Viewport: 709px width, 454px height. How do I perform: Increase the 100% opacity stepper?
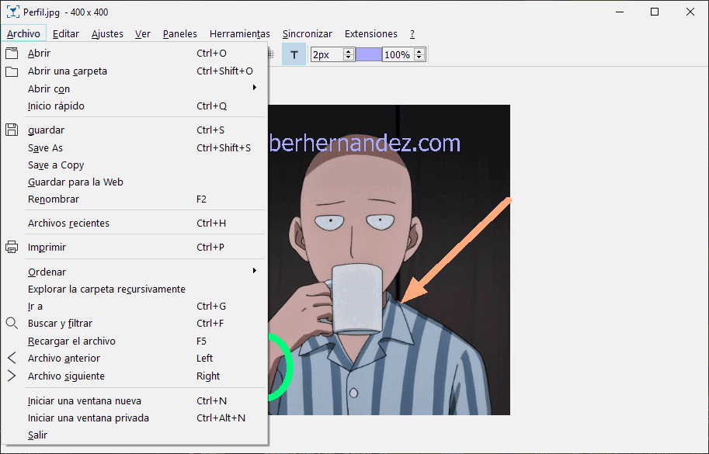point(419,51)
